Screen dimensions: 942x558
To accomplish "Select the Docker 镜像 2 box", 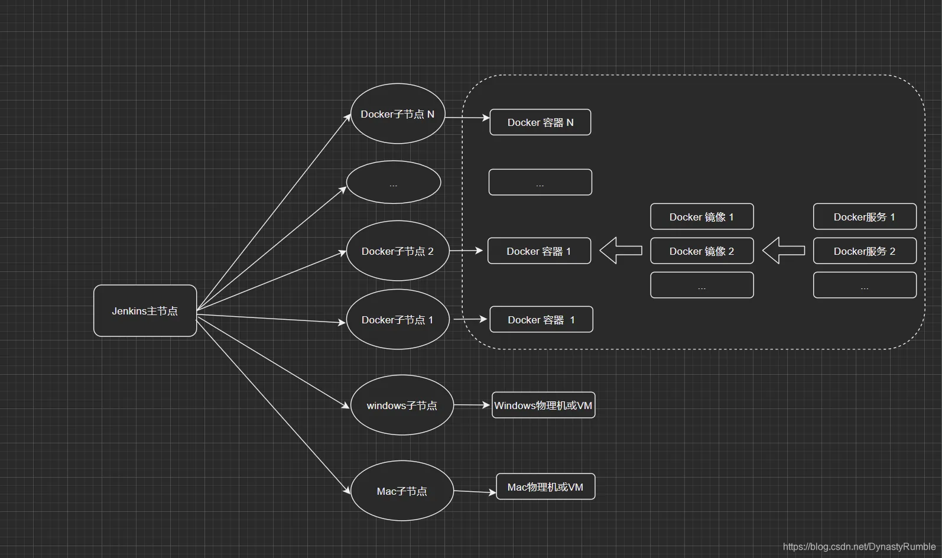I will 702,251.
